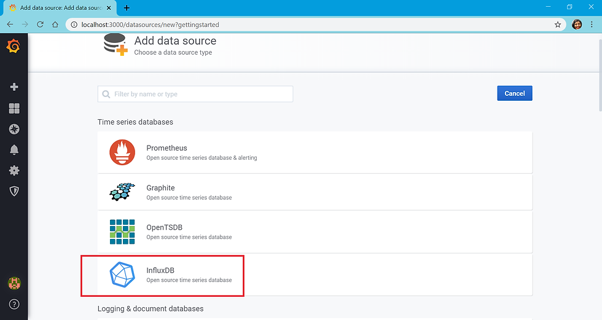Click the 'Add data source' page title
Viewport: 602px width, 320px height.
pyautogui.click(x=175, y=41)
